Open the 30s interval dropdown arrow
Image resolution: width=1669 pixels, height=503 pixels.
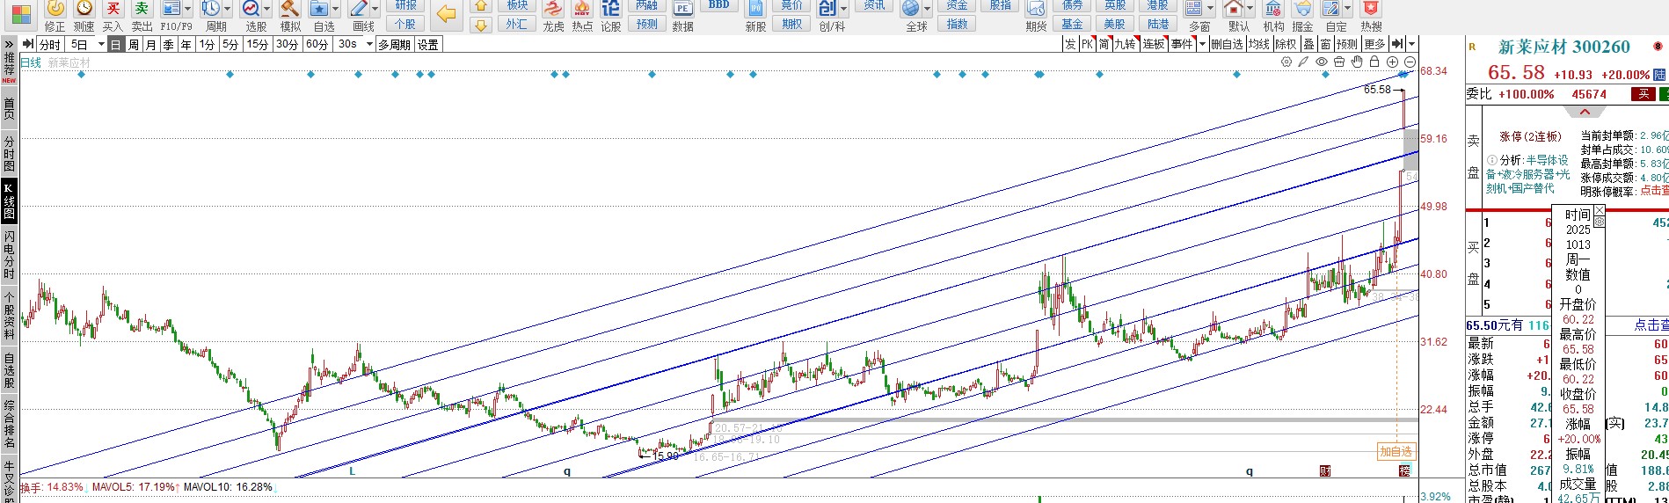click(x=369, y=45)
